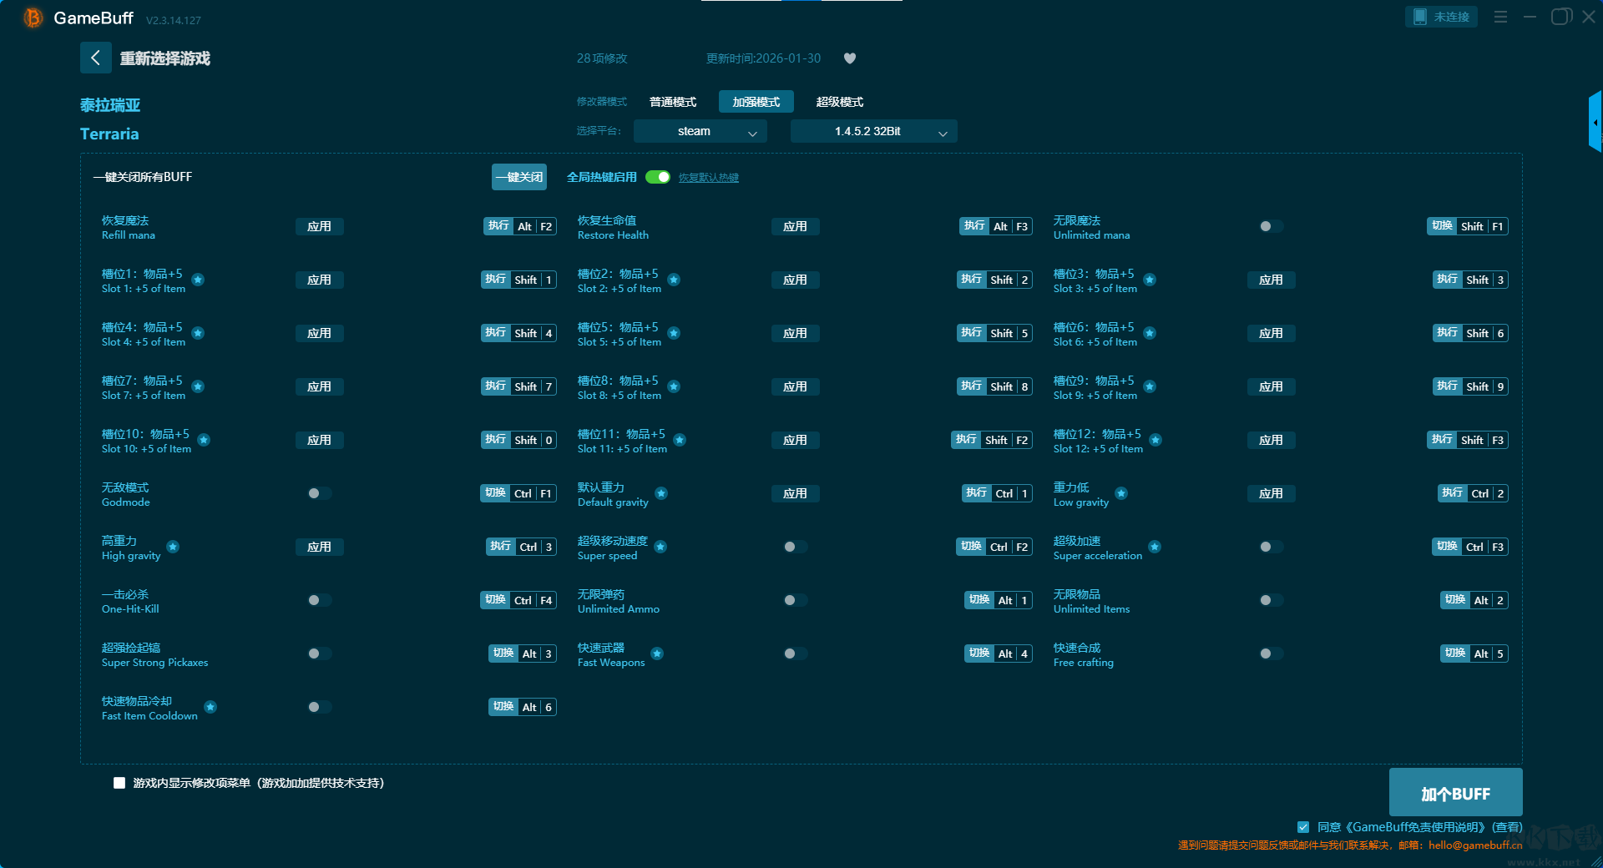Click restore default hotkeys link
The width and height of the screenshot is (1603, 868).
pos(708,178)
